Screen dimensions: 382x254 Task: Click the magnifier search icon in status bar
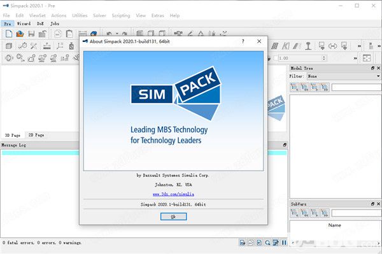(x=267, y=243)
